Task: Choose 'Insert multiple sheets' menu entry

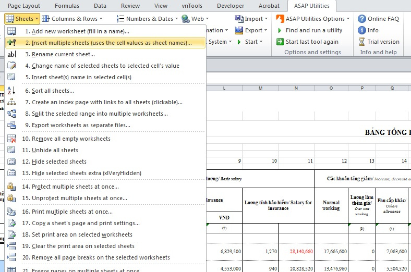Action: point(105,43)
